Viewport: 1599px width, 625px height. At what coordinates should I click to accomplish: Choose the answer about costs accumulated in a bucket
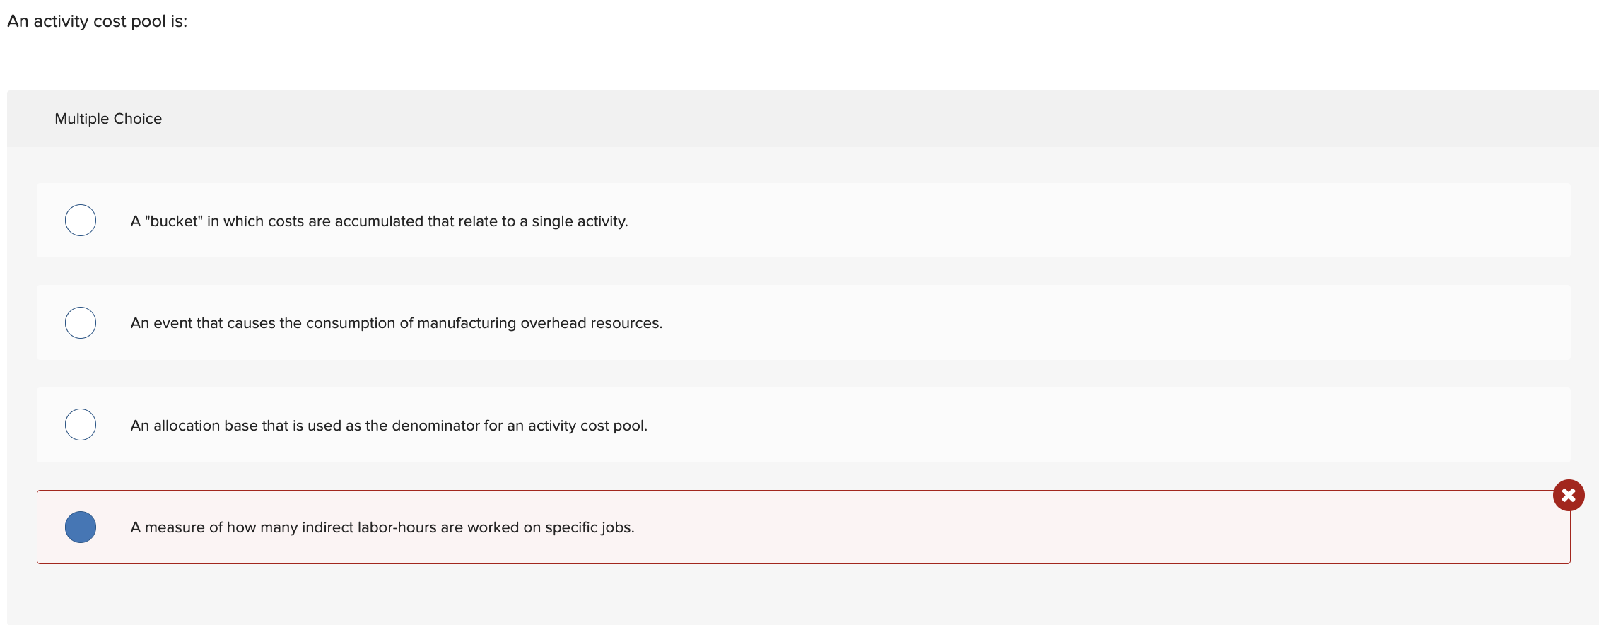(378, 221)
